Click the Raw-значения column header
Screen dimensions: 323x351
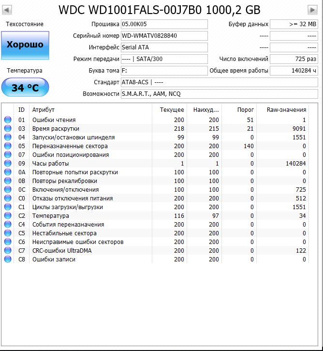pos(286,110)
